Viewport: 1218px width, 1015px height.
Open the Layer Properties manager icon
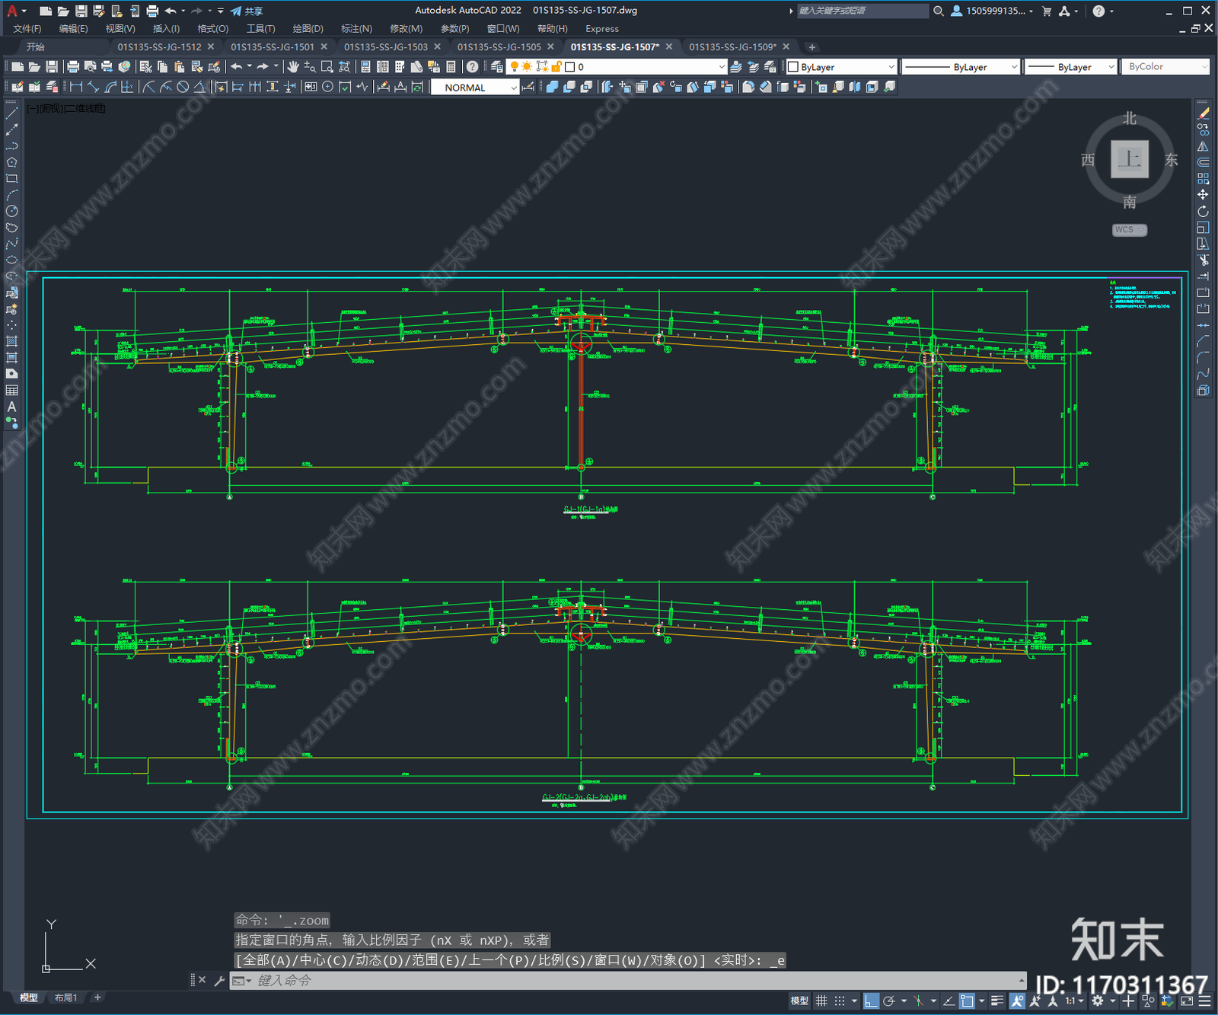click(496, 67)
